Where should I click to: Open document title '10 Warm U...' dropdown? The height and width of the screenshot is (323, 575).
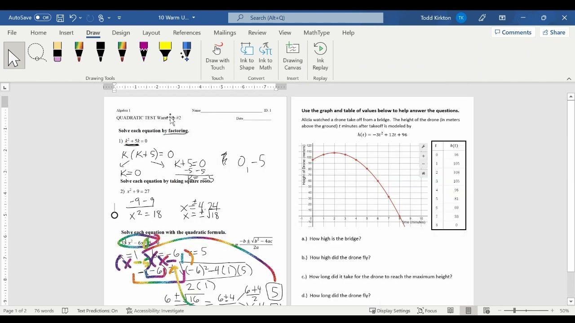tap(194, 18)
